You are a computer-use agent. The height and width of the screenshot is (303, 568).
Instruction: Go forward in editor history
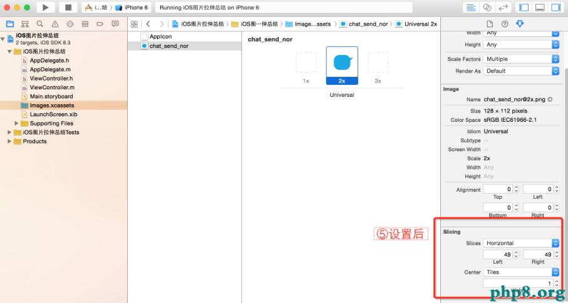[162, 24]
